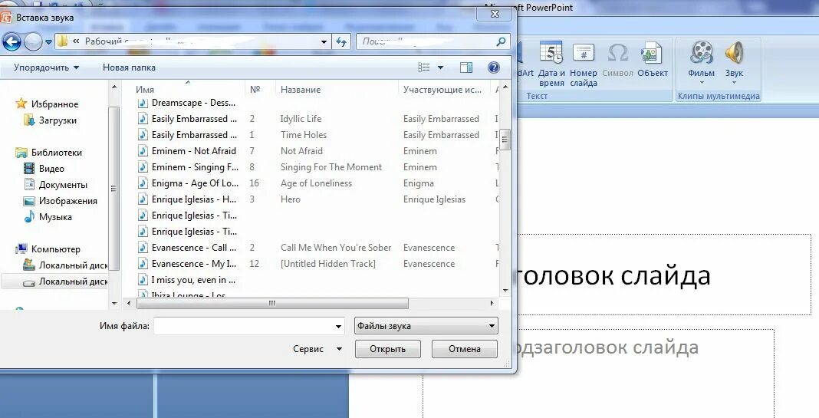819x418 pixels.
Task: Click the refresh button beside address bar
Action: pyautogui.click(x=341, y=41)
